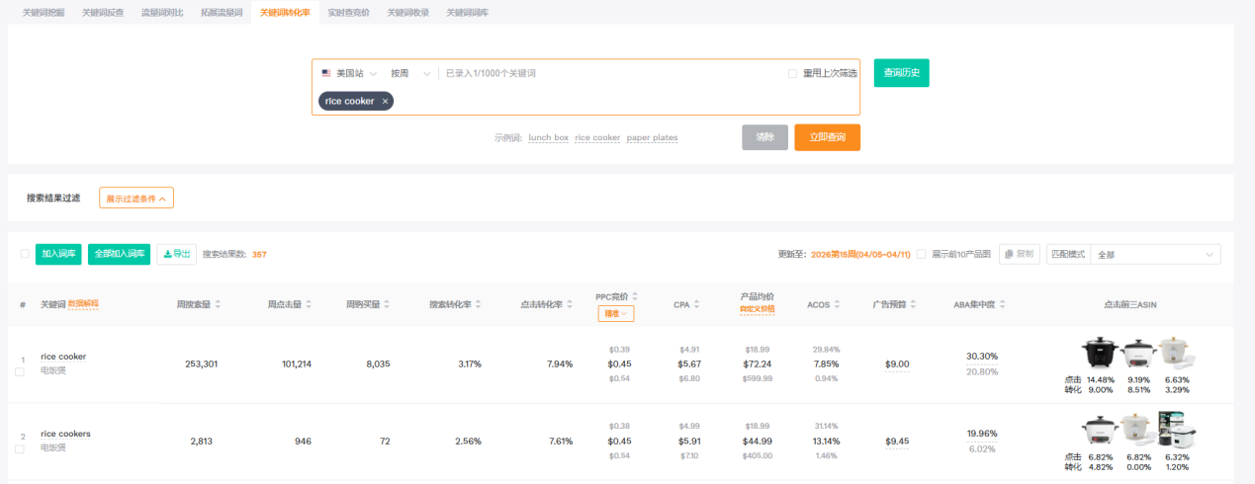Remove the 'rice cooker' keyword tag
Image resolution: width=1255 pixels, height=484 pixels.
tap(385, 101)
